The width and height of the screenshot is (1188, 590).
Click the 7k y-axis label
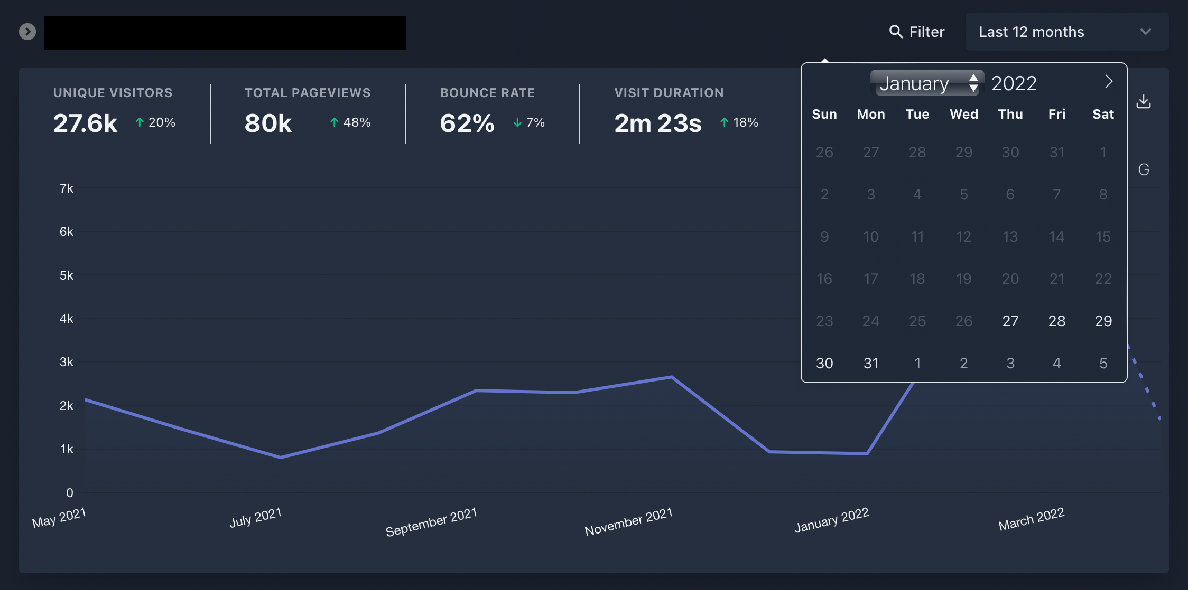67,188
